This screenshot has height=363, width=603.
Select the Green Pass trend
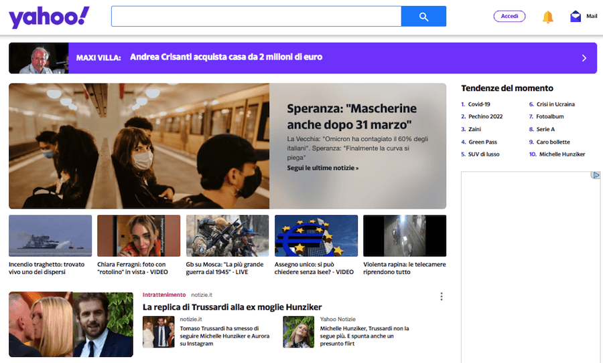click(x=482, y=142)
